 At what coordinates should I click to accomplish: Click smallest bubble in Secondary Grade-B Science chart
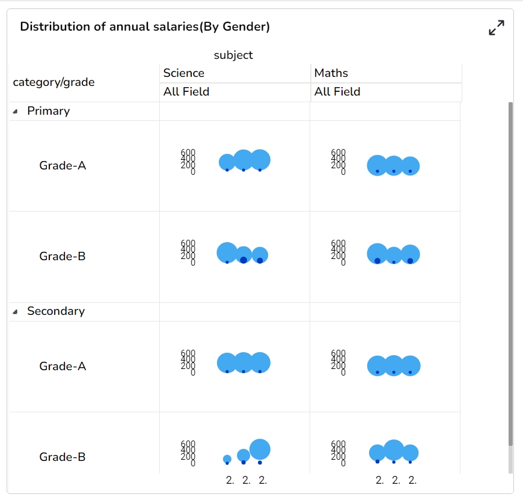click(227, 459)
